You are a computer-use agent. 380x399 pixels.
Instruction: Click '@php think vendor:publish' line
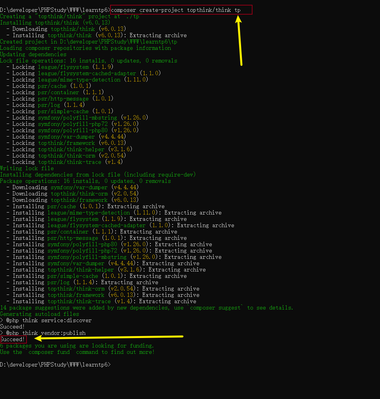[x=43, y=333]
